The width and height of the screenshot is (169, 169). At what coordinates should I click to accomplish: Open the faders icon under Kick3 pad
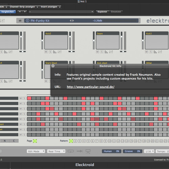point(160,52)
